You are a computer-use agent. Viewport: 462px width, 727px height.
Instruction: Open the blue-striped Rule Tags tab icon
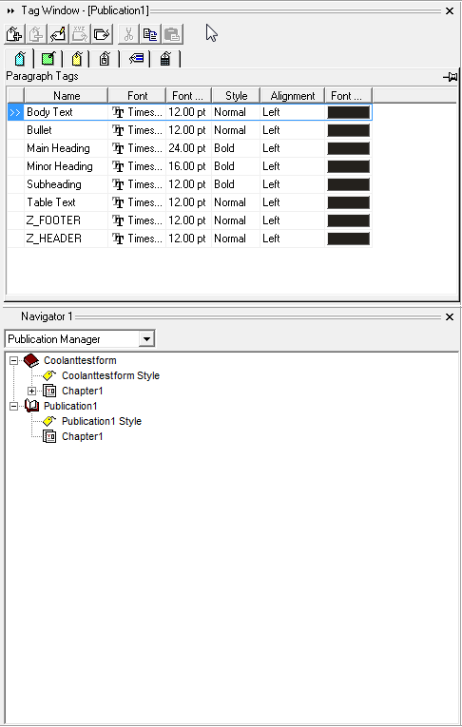tap(136, 58)
